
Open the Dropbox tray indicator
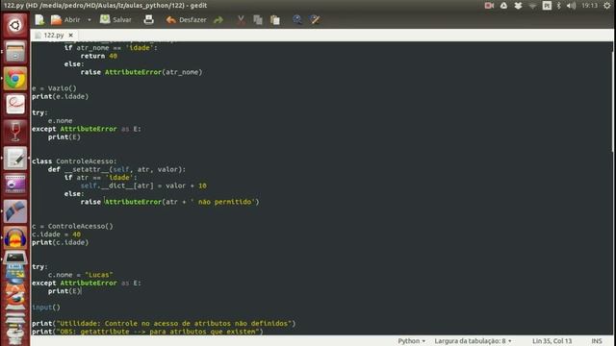pos(518,6)
